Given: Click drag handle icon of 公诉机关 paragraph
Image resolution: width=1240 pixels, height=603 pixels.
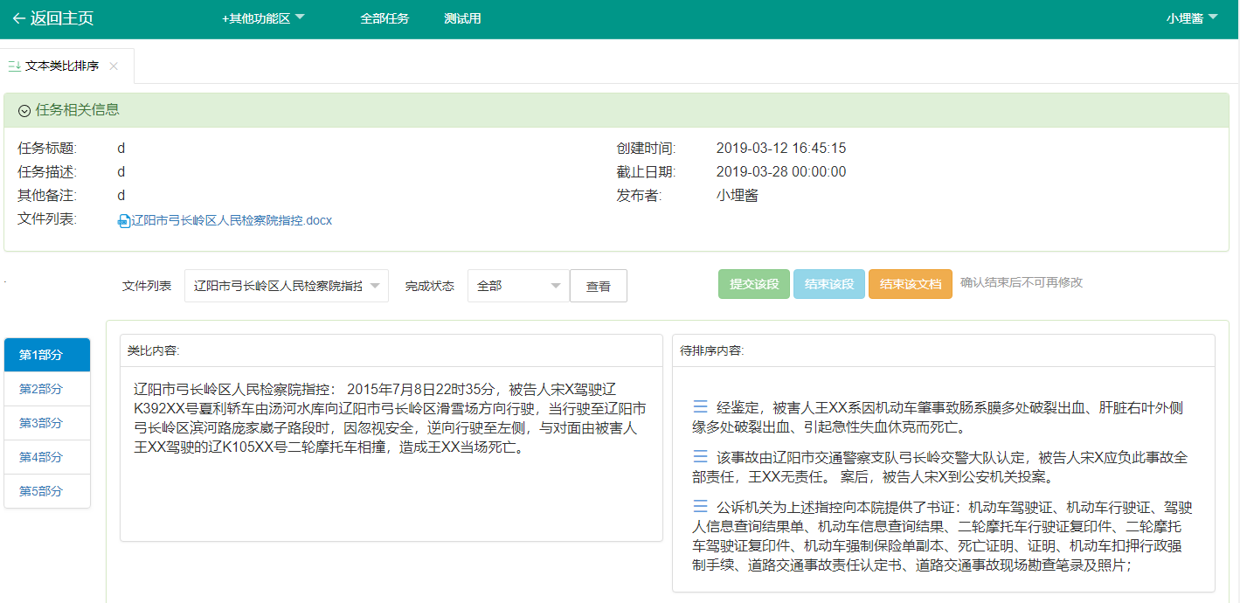Looking at the screenshot, I should (700, 506).
